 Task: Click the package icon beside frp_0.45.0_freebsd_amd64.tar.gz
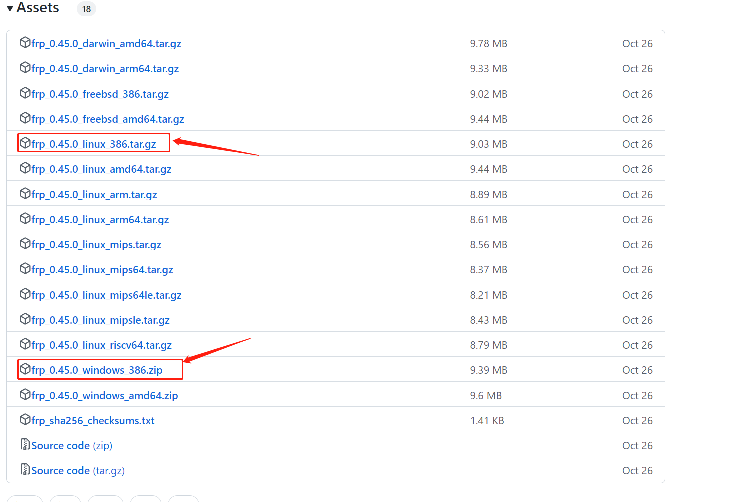[x=25, y=118]
